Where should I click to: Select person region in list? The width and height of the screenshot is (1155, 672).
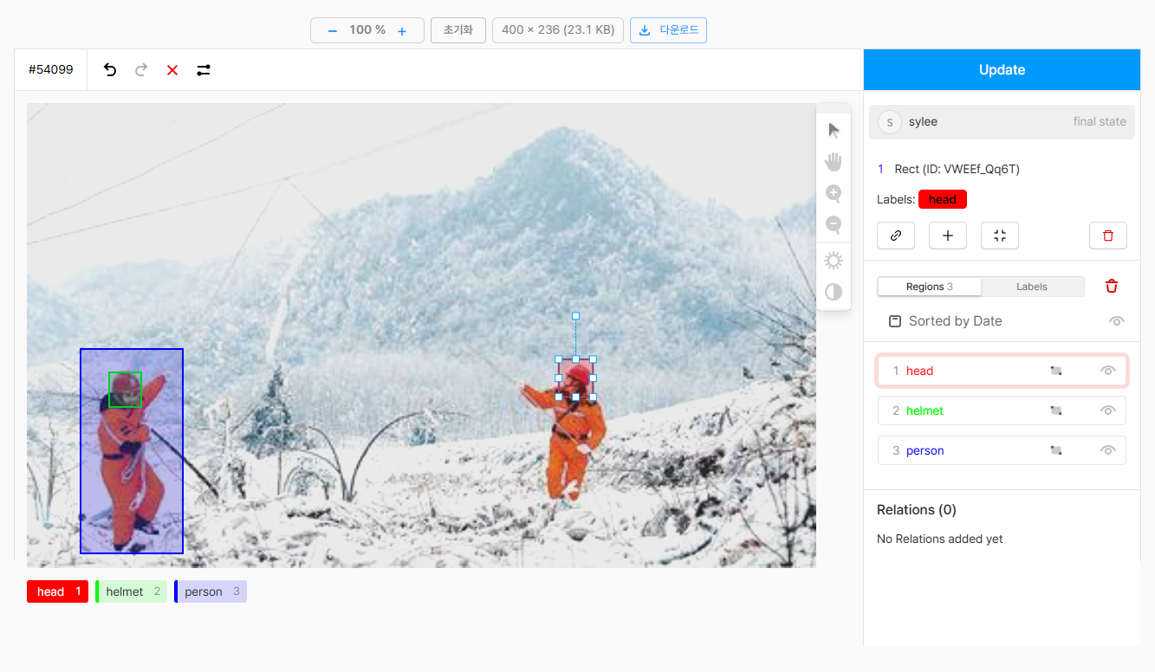click(x=1002, y=450)
